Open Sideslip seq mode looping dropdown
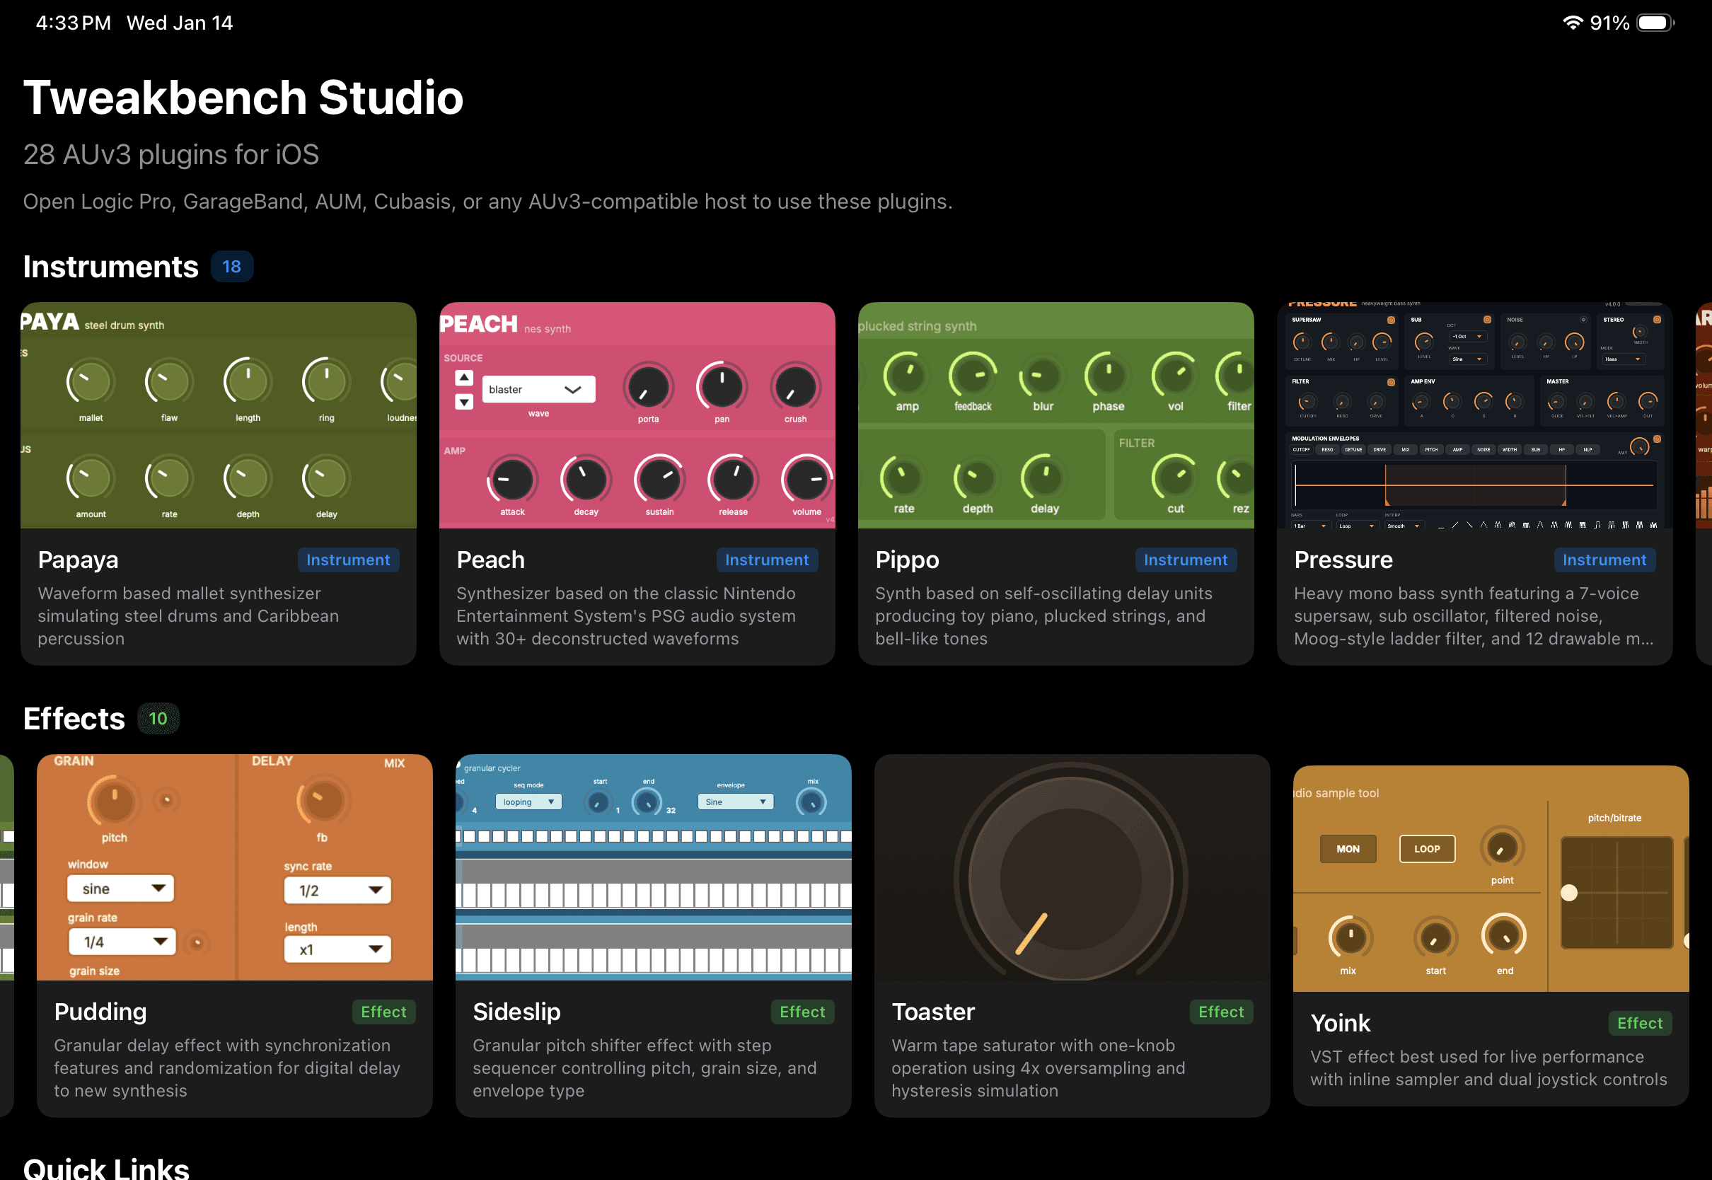 528,802
